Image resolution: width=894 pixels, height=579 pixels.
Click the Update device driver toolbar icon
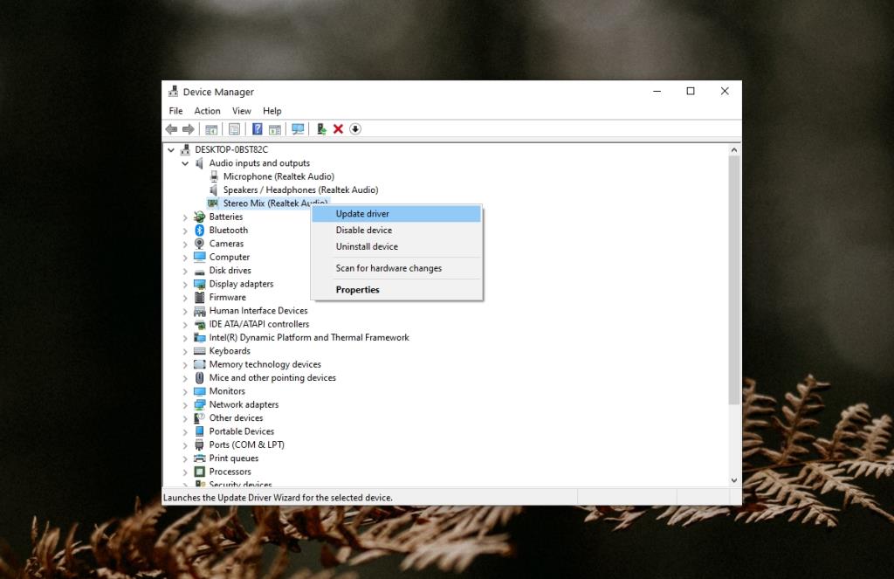coord(320,128)
